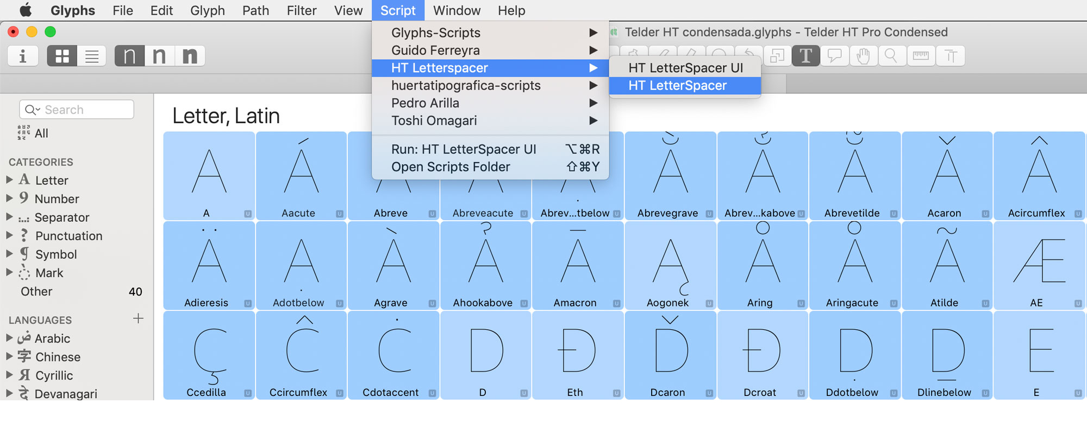This screenshot has width=1087, height=422.
Task: Select the Other category row
Action: (x=77, y=291)
